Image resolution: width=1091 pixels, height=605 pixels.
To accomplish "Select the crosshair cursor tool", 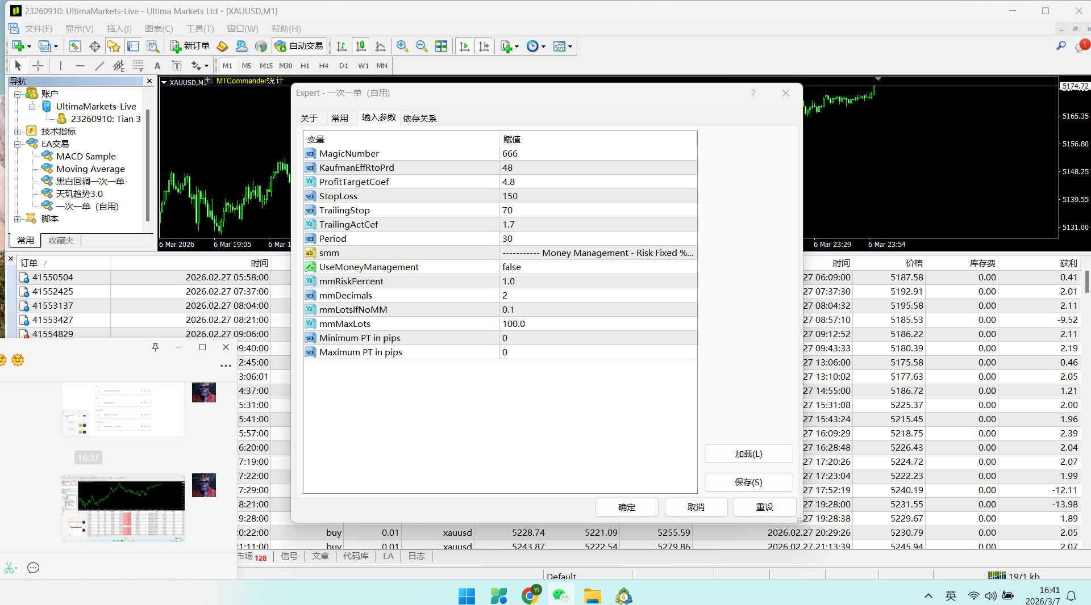I will click(x=38, y=66).
